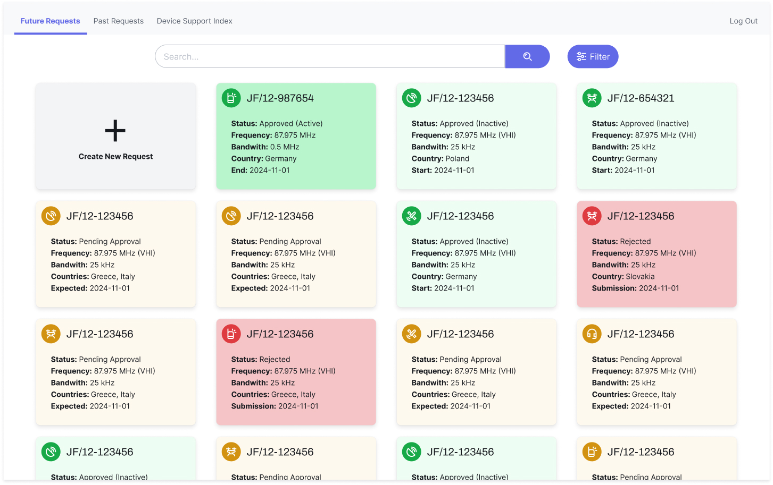Click the Log Out link
The height and width of the screenshot is (485, 773).
pos(743,21)
